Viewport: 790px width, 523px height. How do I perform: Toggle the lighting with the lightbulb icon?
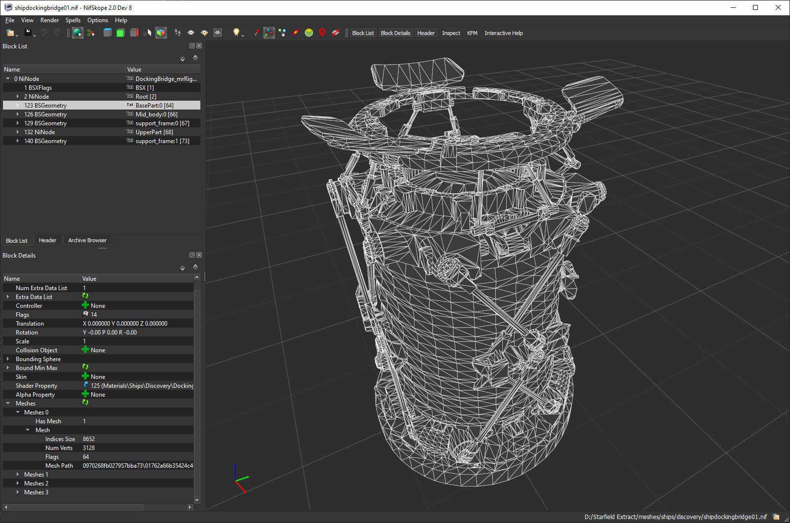[x=236, y=33]
